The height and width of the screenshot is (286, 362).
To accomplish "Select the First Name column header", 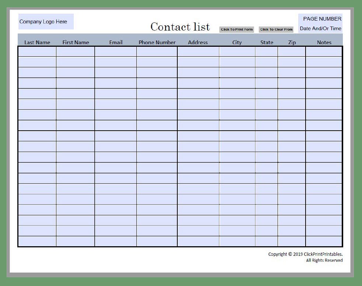I will point(76,42).
